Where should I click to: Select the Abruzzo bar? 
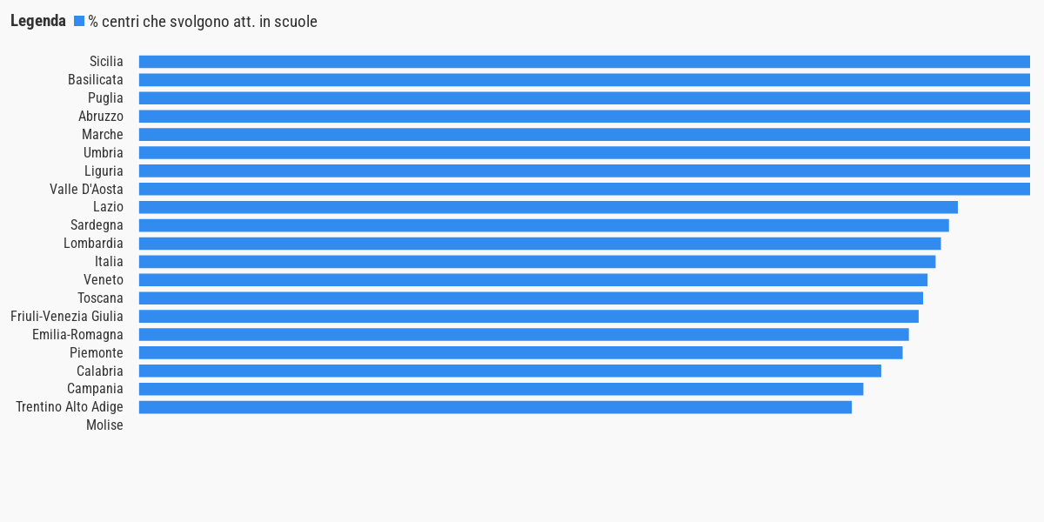pyautogui.click(x=585, y=117)
